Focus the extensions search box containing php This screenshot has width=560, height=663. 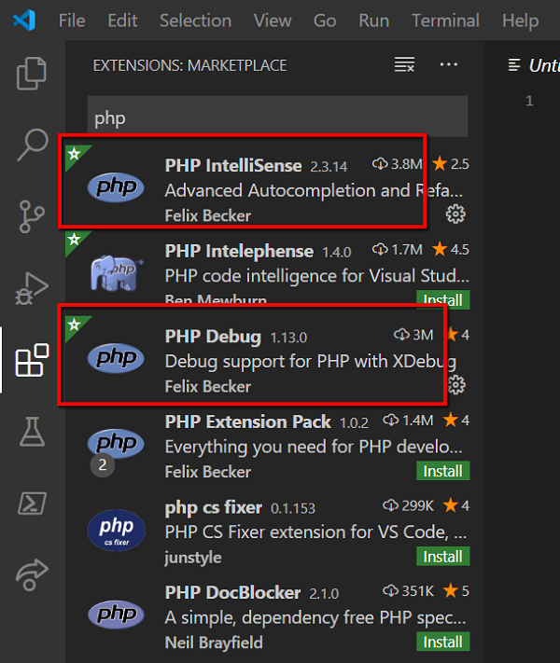pos(278,117)
